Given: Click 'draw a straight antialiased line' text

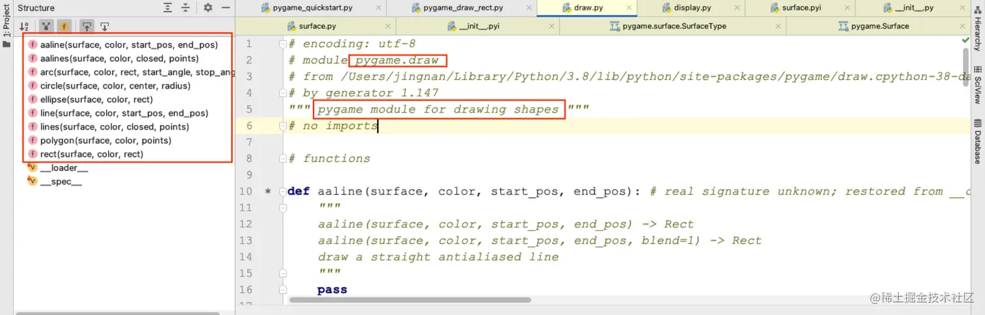Looking at the screenshot, I should pos(438,257).
